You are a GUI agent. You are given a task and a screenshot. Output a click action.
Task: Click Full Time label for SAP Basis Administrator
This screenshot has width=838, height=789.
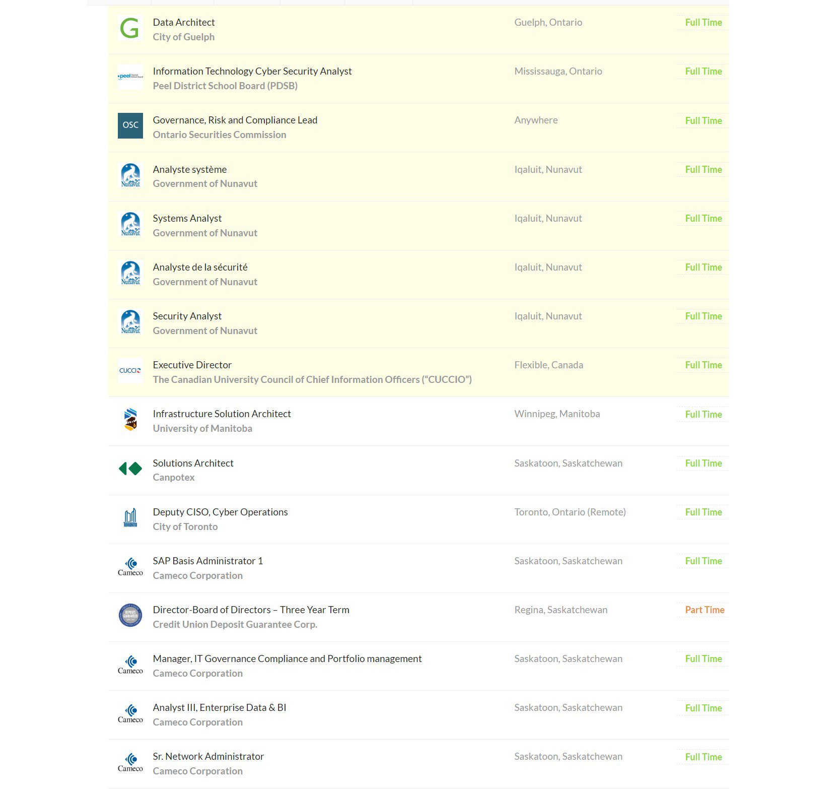704,561
